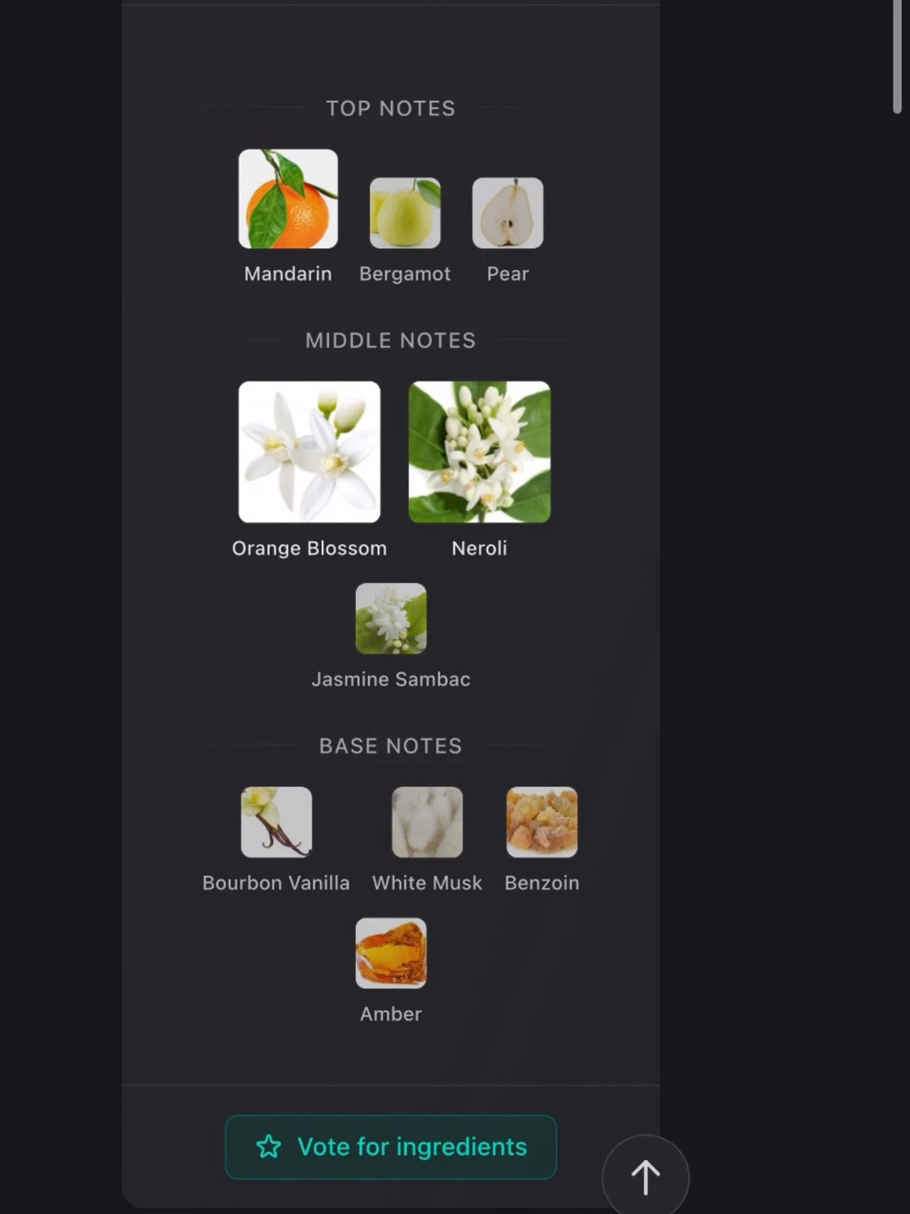
Task: Select the Bergamot ingredient icon
Action: pyautogui.click(x=405, y=213)
